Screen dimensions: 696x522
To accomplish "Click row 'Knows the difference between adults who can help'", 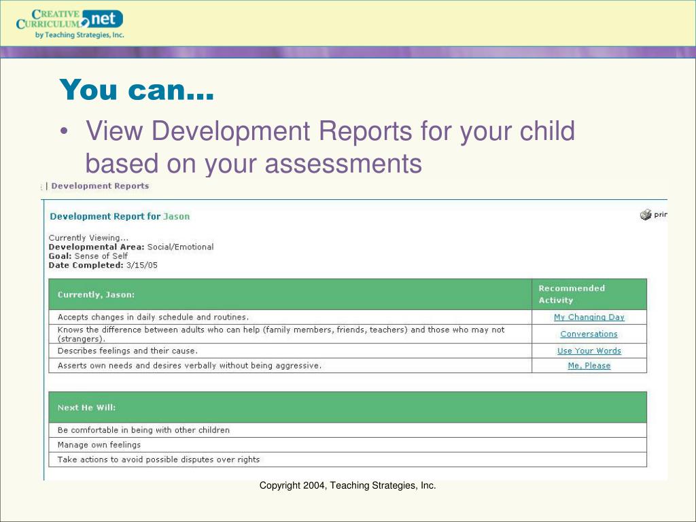I will pos(290,334).
